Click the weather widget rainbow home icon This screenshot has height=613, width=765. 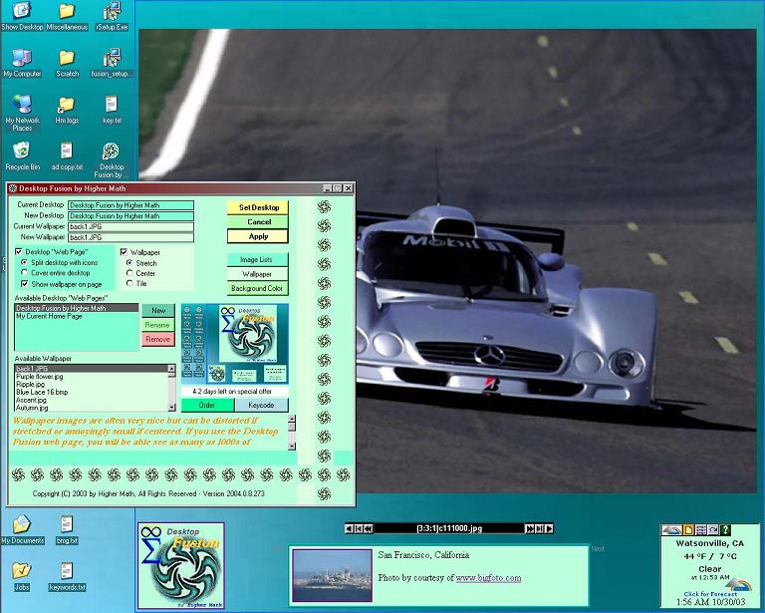[671, 530]
